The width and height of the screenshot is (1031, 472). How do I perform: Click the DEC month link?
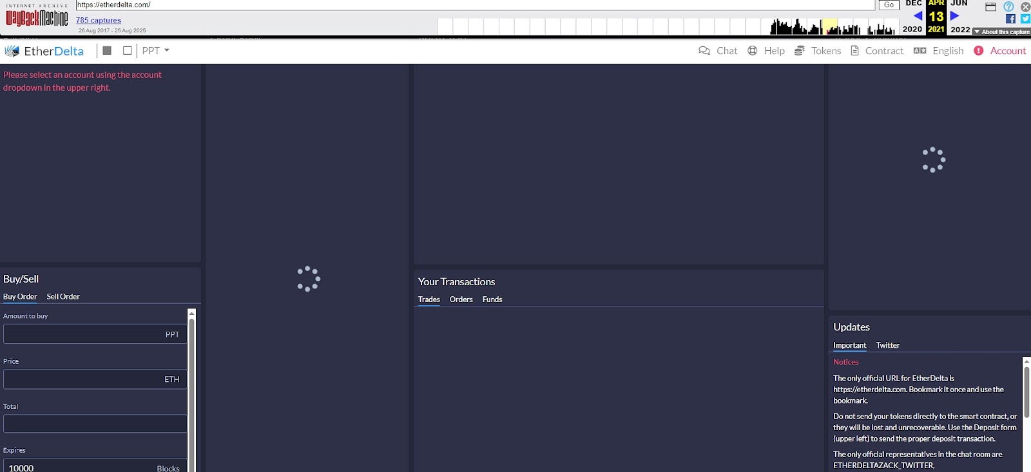(914, 3)
